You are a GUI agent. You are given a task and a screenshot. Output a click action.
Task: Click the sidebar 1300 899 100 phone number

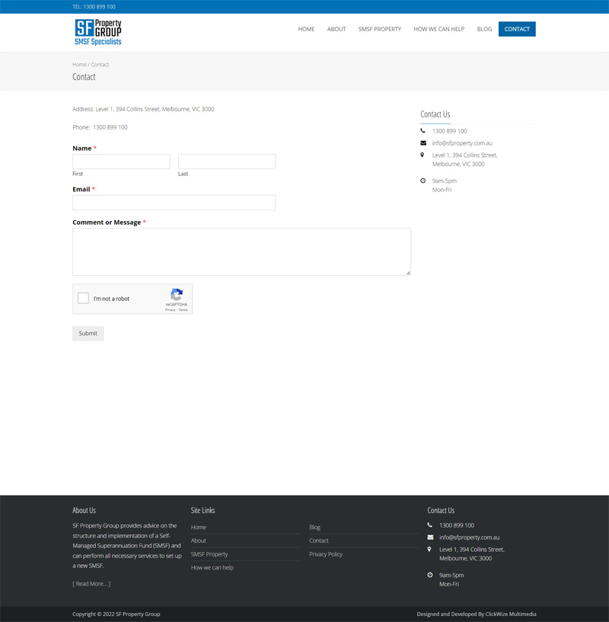coord(450,131)
